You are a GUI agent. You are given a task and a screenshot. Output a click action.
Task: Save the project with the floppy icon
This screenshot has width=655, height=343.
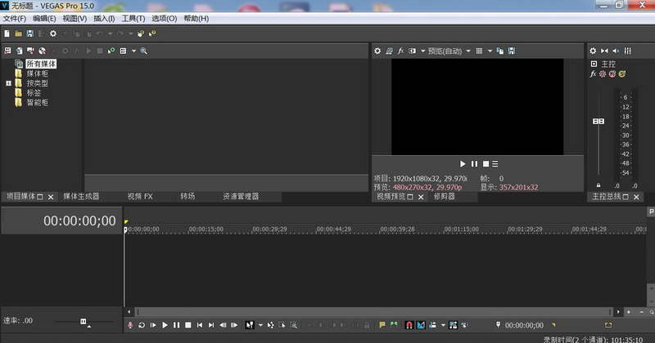pos(29,33)
